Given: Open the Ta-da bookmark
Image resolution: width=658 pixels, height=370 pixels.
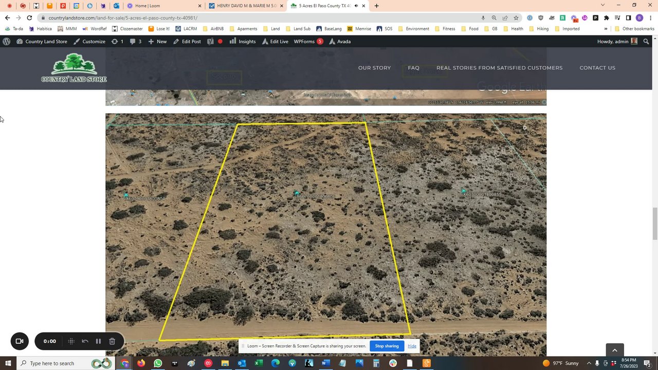Looking at the screenshot, I should 14,29.
